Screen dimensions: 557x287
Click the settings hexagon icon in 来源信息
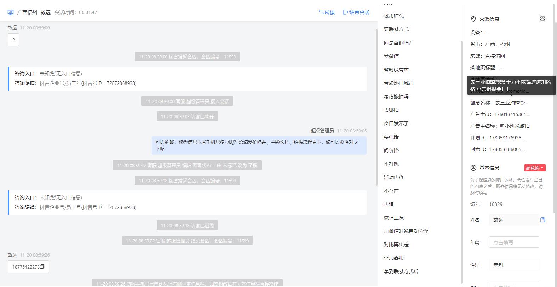pyautogui.click(x=542, y=18)
